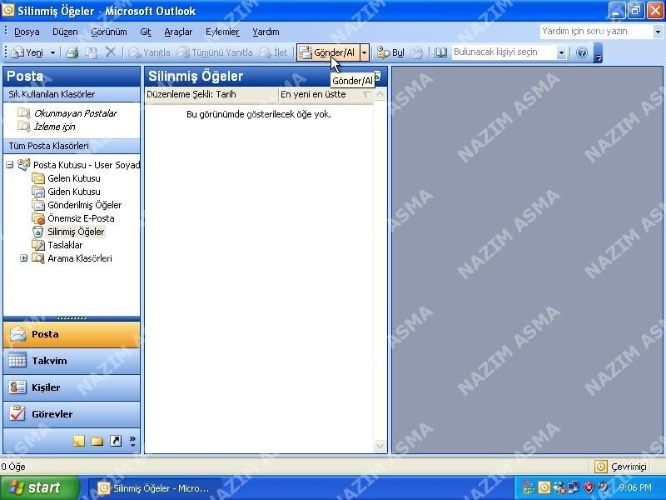Click the Notes icon in navigation pane
666x500 pixels.
(79, 441)
